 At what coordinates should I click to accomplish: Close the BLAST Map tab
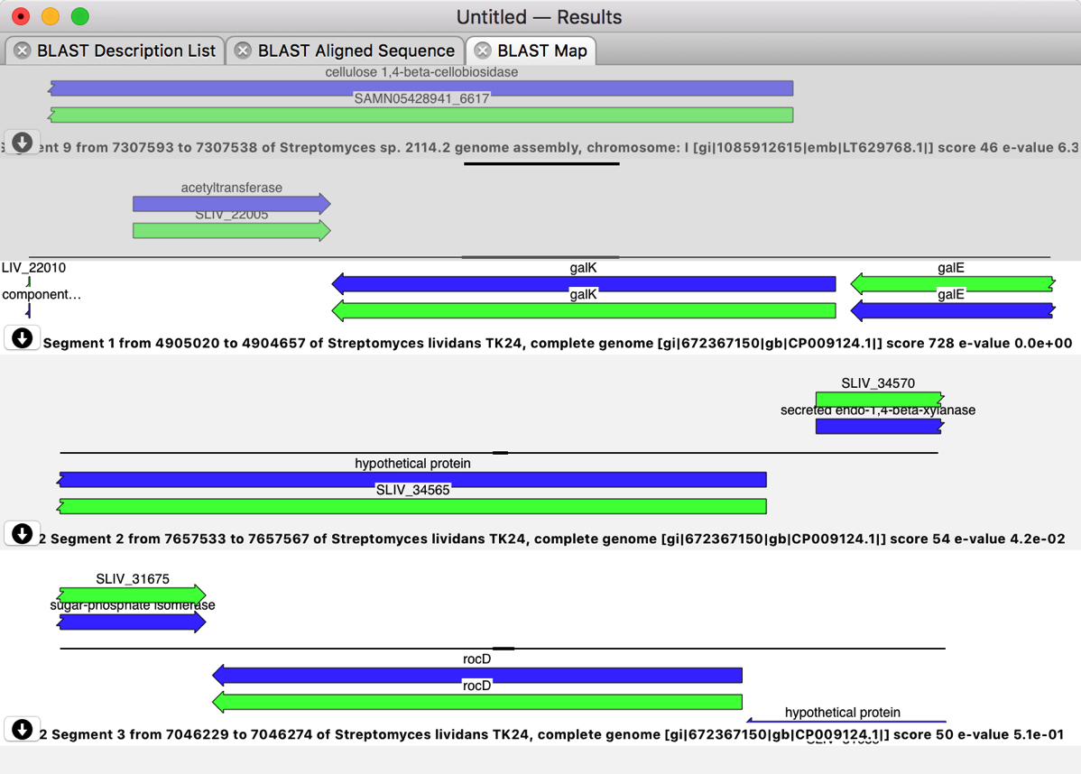coord(483,51)
